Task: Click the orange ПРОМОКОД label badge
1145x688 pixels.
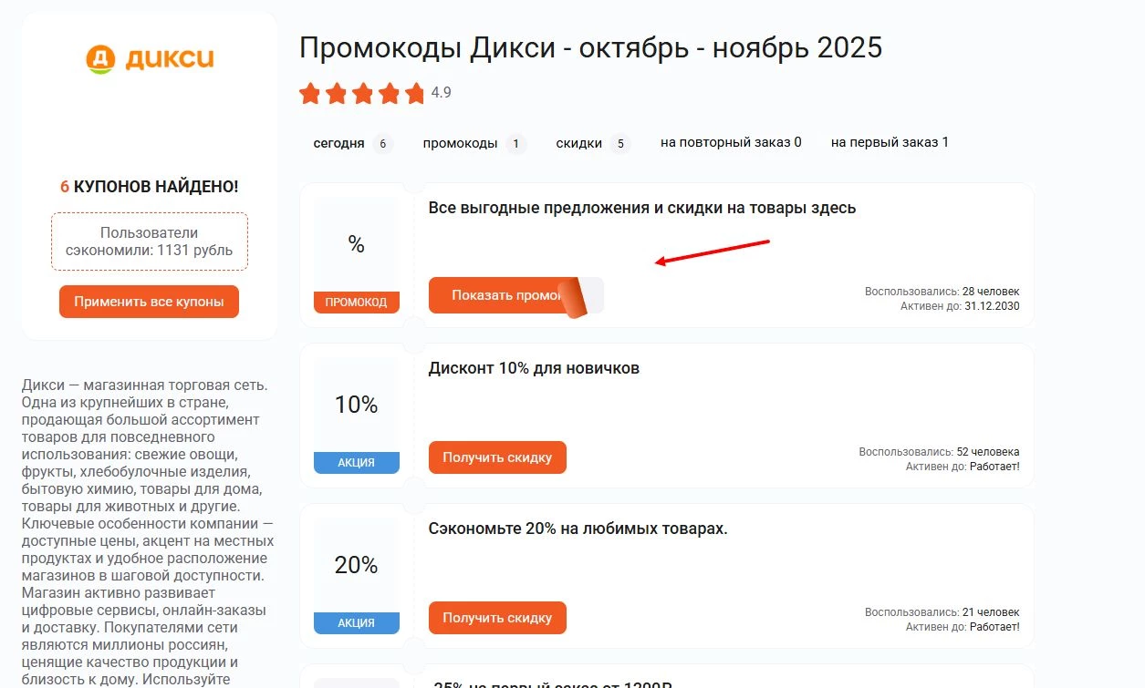Action: tap(356, 302)
